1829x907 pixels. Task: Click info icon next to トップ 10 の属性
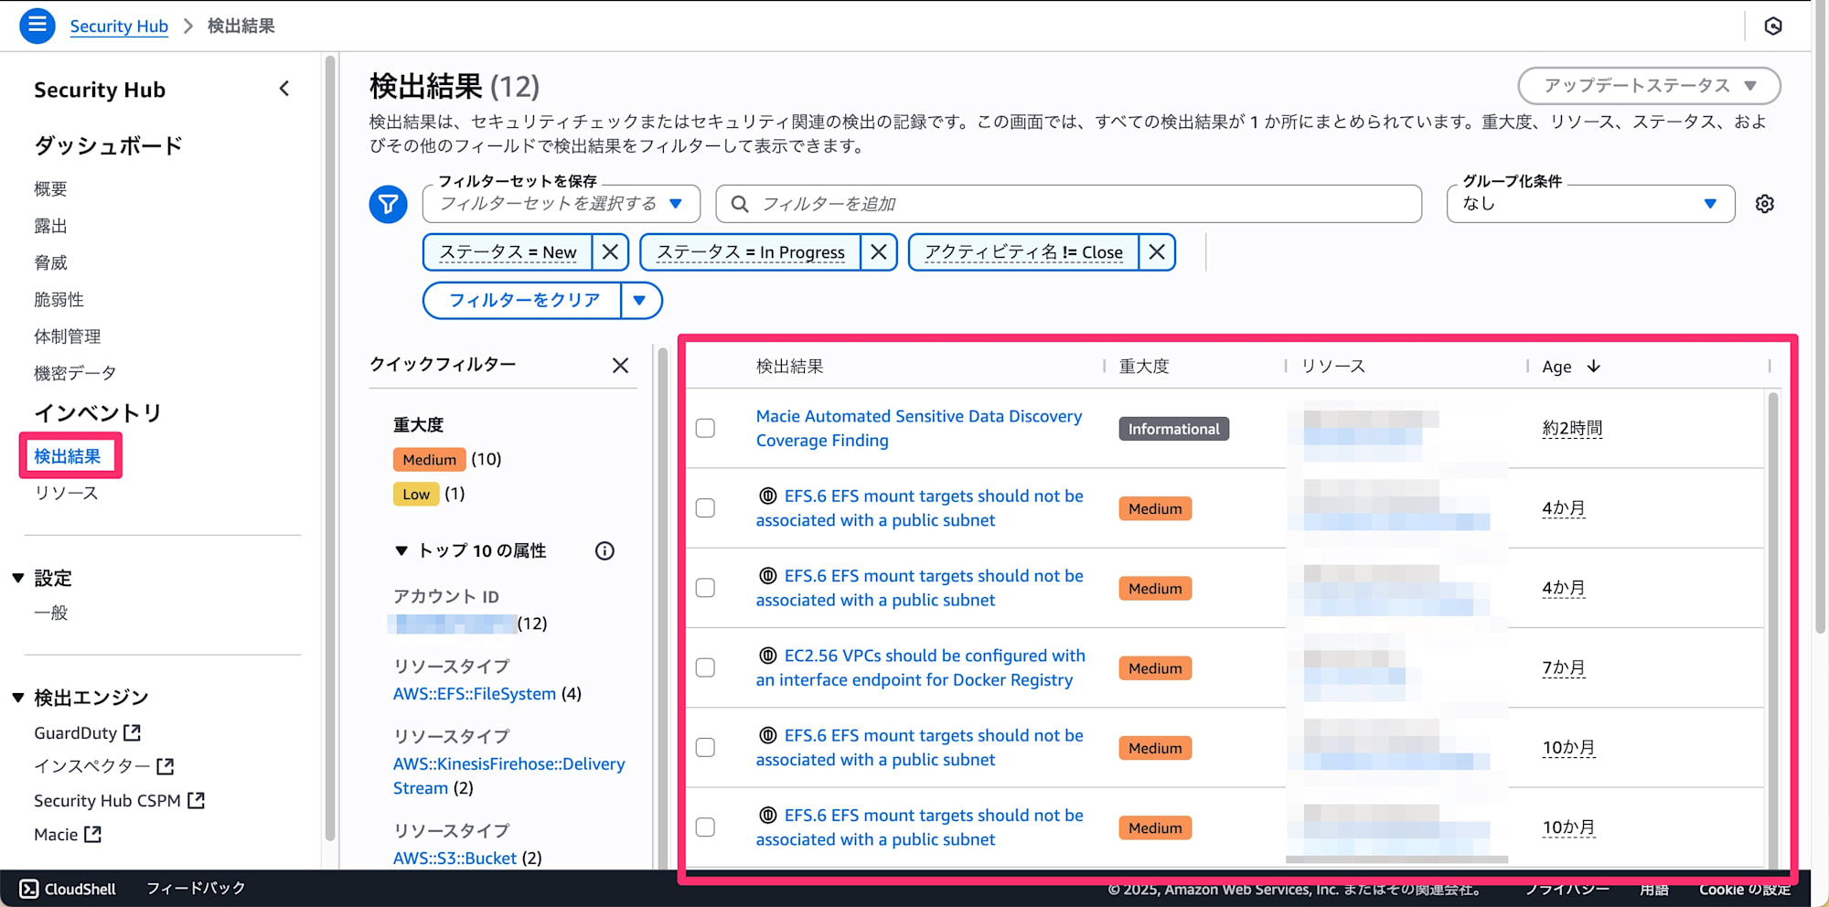click(x=604, y=550)
